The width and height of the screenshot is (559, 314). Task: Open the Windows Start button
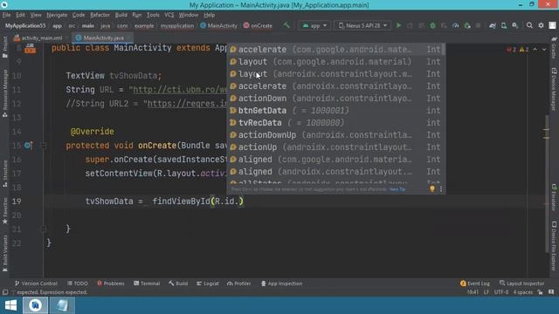point(10,305)
